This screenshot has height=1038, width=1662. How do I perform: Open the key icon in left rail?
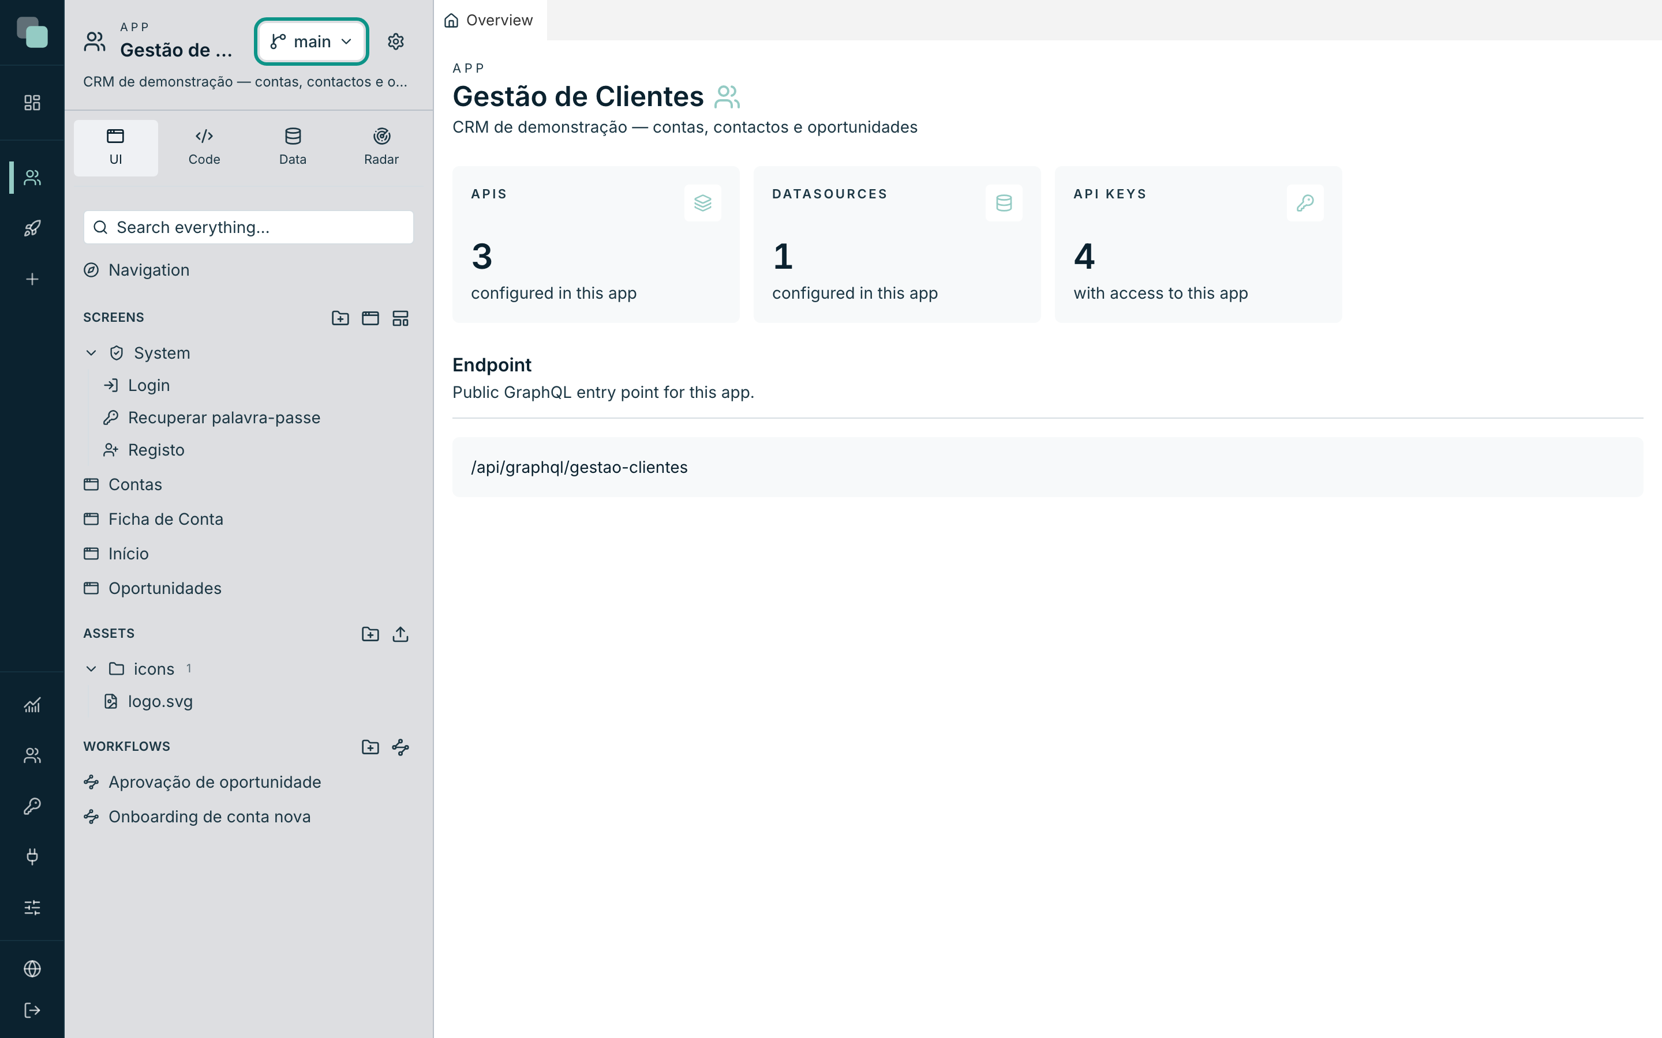point(32,806)
